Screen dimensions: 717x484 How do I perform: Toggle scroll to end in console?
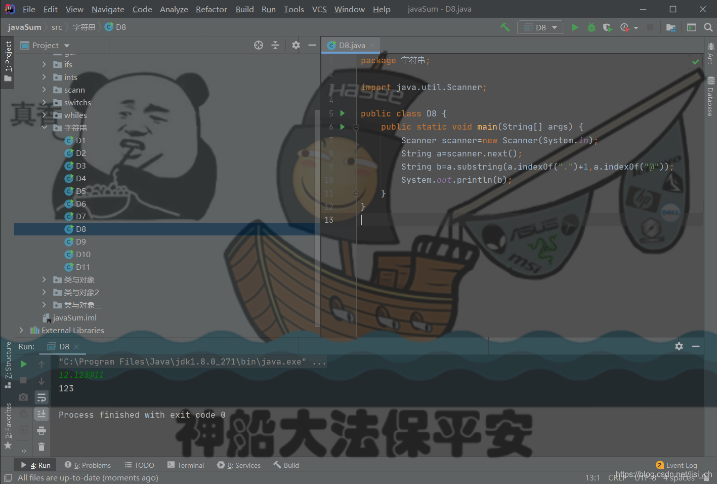(x=41, y=414)
